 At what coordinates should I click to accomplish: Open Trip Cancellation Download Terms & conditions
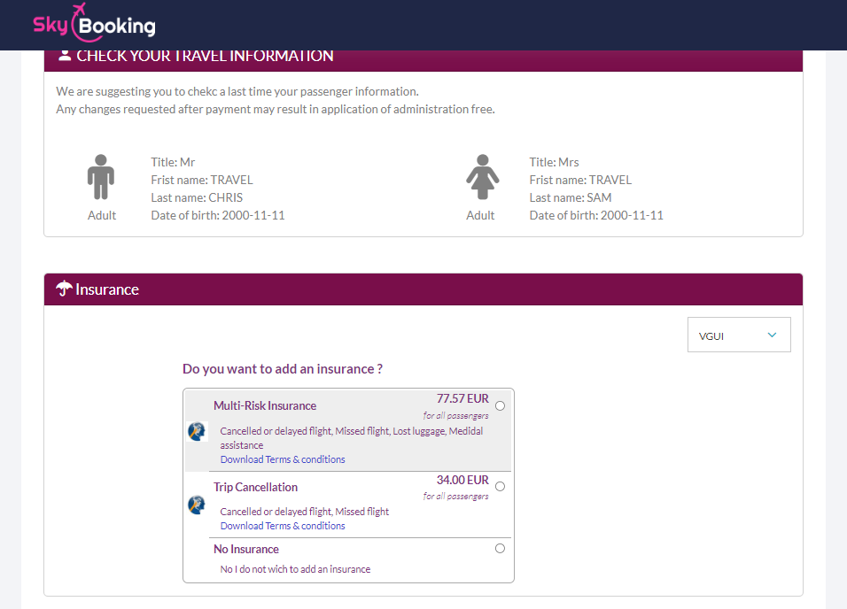[283, 526]
